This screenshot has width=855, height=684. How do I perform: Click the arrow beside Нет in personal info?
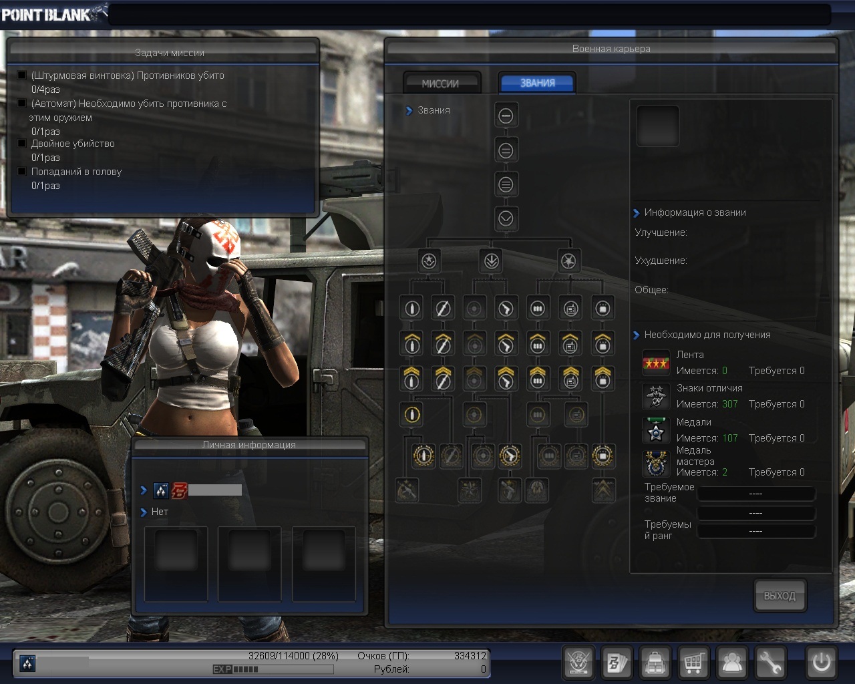[144, 512]
